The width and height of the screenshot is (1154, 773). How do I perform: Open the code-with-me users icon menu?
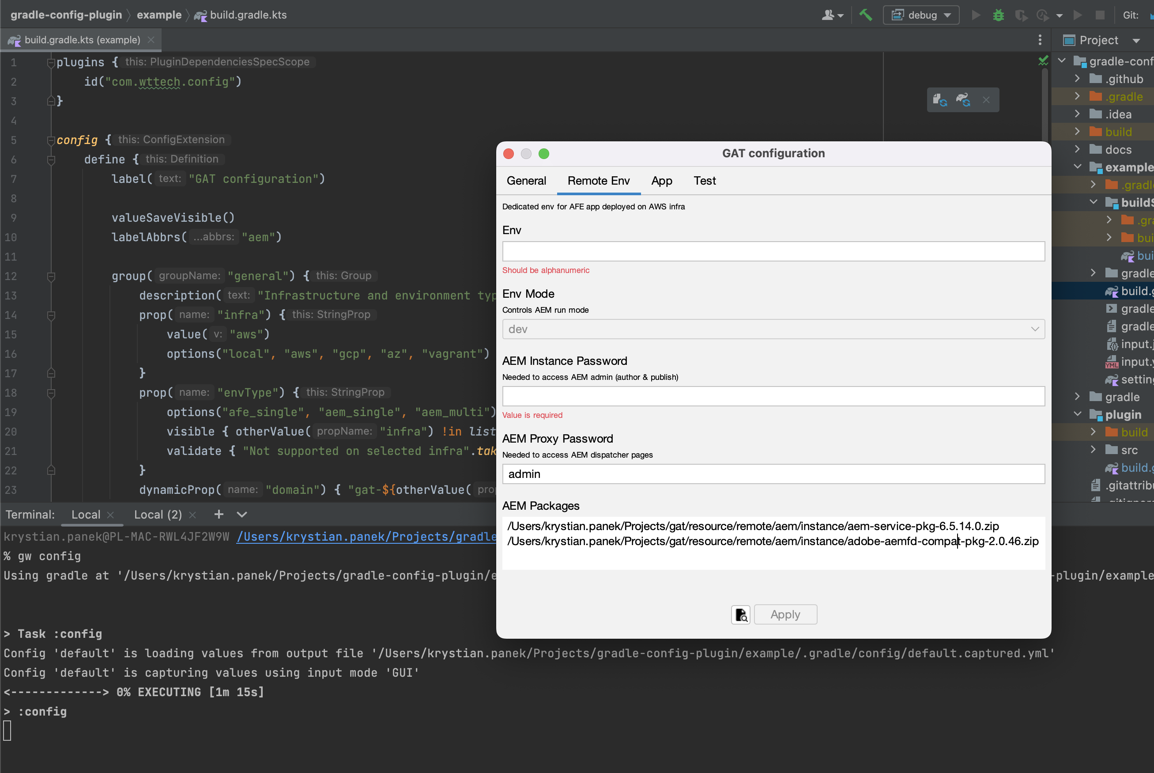click(x=832, y=15)
